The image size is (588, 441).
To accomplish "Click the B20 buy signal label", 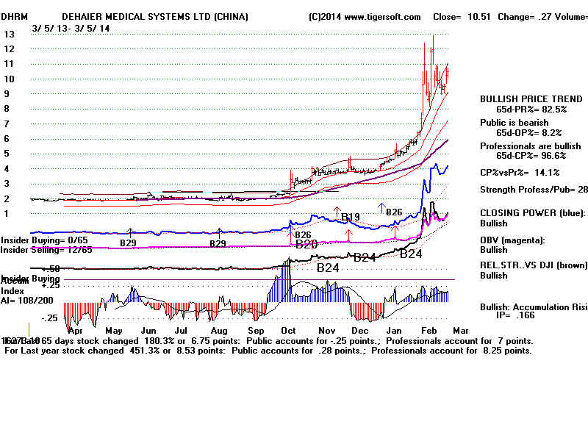I will pyautogui.click(x=306, y=244).
